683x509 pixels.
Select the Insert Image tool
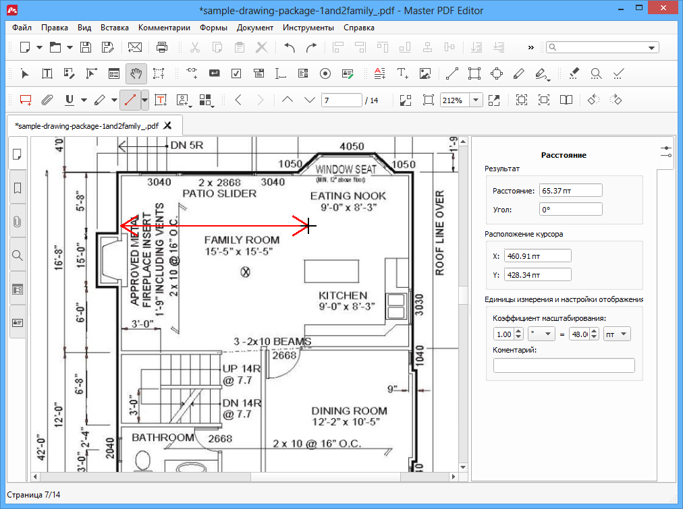[425, 73]
